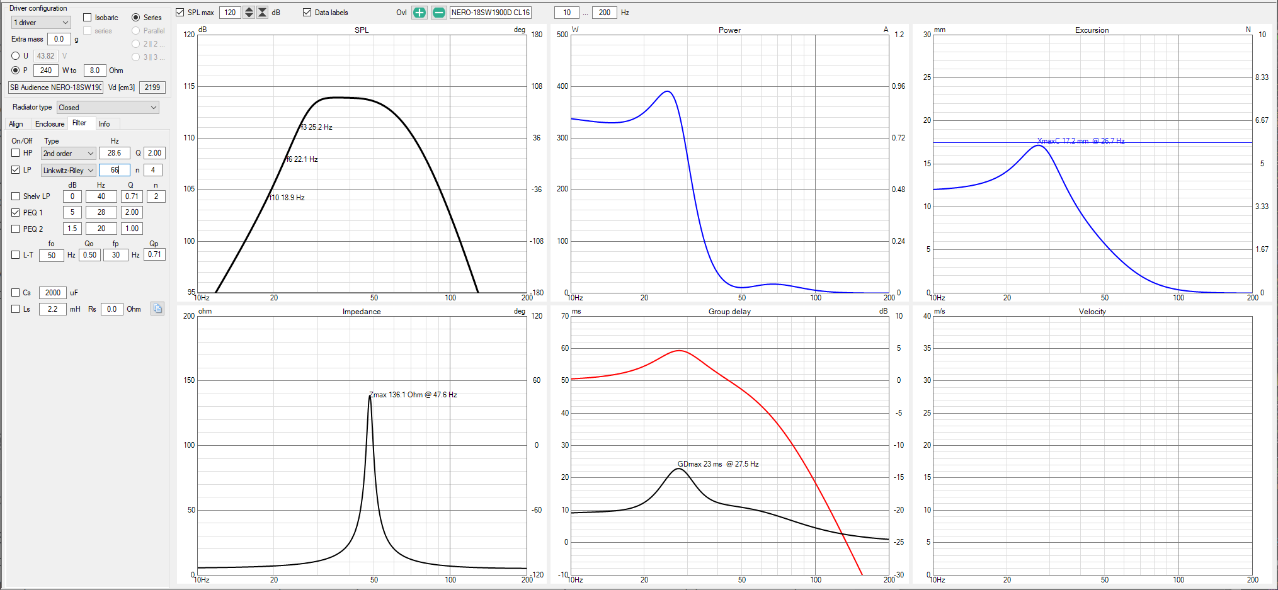Select the U voltage radio button
The image size is (1278, 590).
(16, 56)
